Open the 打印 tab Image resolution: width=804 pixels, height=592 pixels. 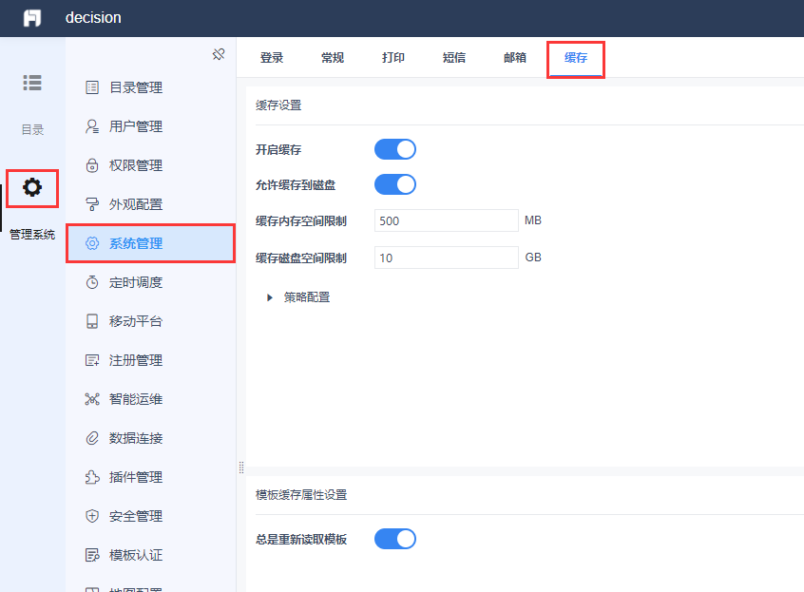(x=393, y=58)
